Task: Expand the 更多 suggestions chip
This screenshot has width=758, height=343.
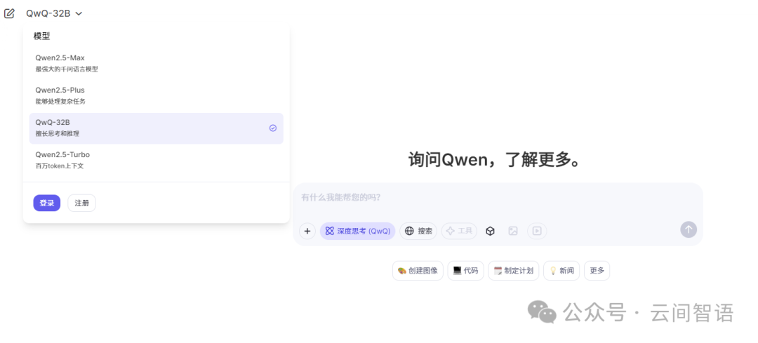Action: [597, 271]
